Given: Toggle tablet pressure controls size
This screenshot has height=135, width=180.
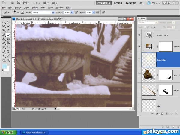Looking at the screenshot, I should tap(104, 12).
